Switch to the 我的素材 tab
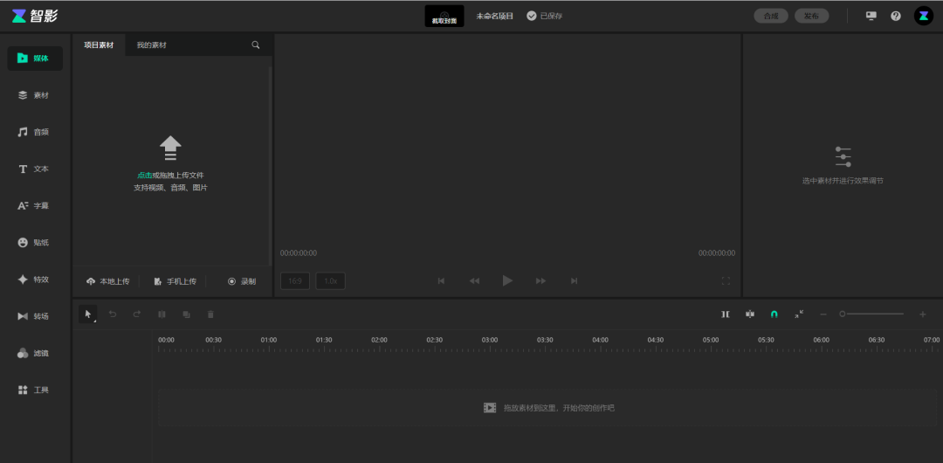The width and height of the screenshot is (943, 463). pyautogui.click(x=151, y=45)
